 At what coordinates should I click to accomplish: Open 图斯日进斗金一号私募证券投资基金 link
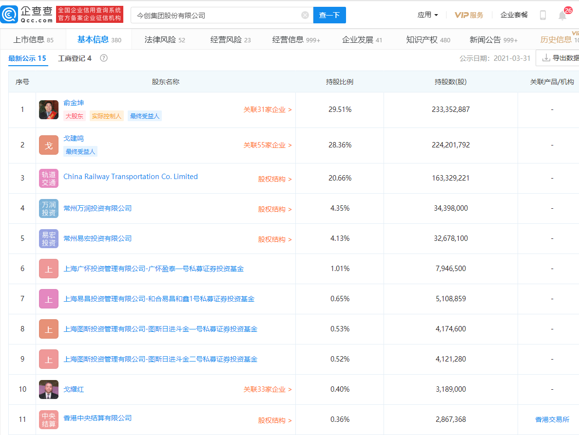pyautogui.click(x=160, y=329)
